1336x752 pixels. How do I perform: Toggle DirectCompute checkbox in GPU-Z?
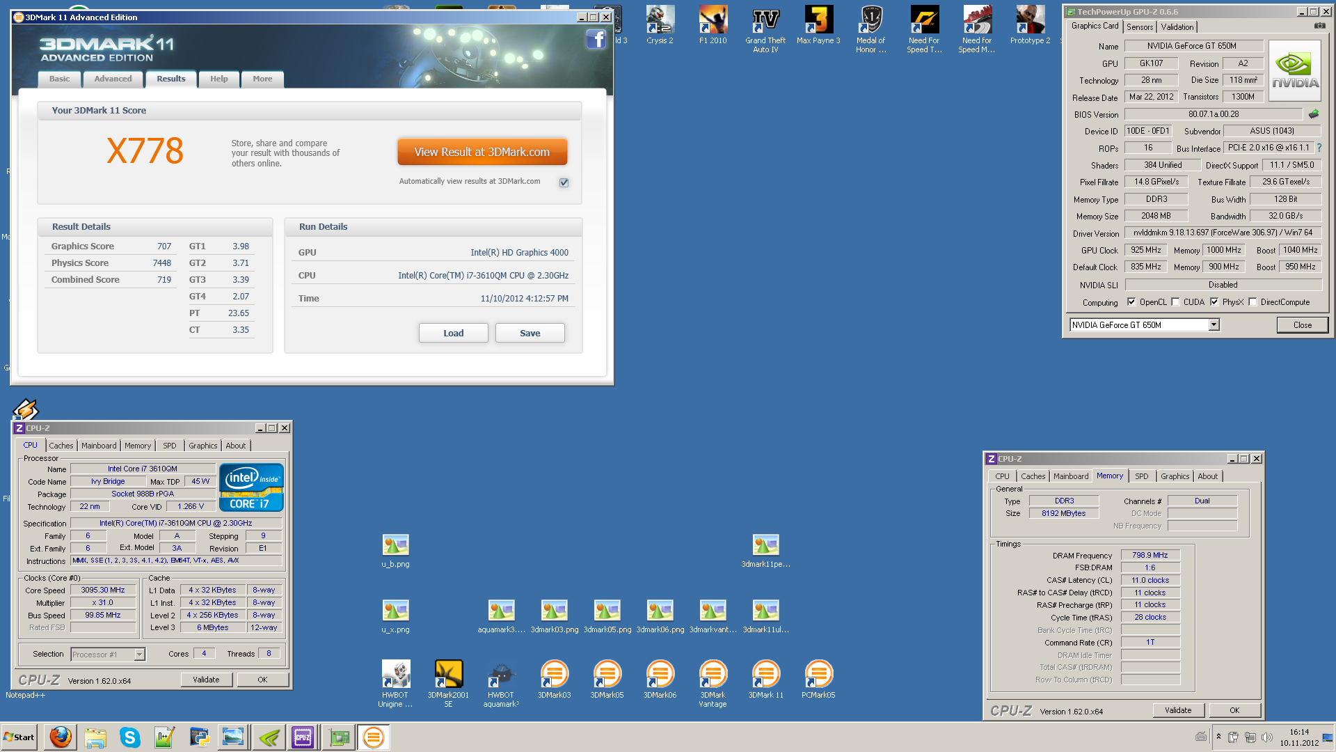coord(1252,302)
